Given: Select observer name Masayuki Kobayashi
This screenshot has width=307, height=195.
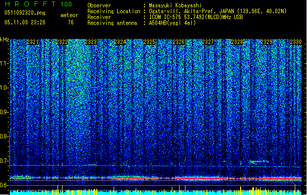Looking at the screenshot, I should tap(175, 5).
